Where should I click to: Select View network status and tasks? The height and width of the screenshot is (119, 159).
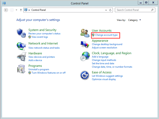click(x=44, y=48)
